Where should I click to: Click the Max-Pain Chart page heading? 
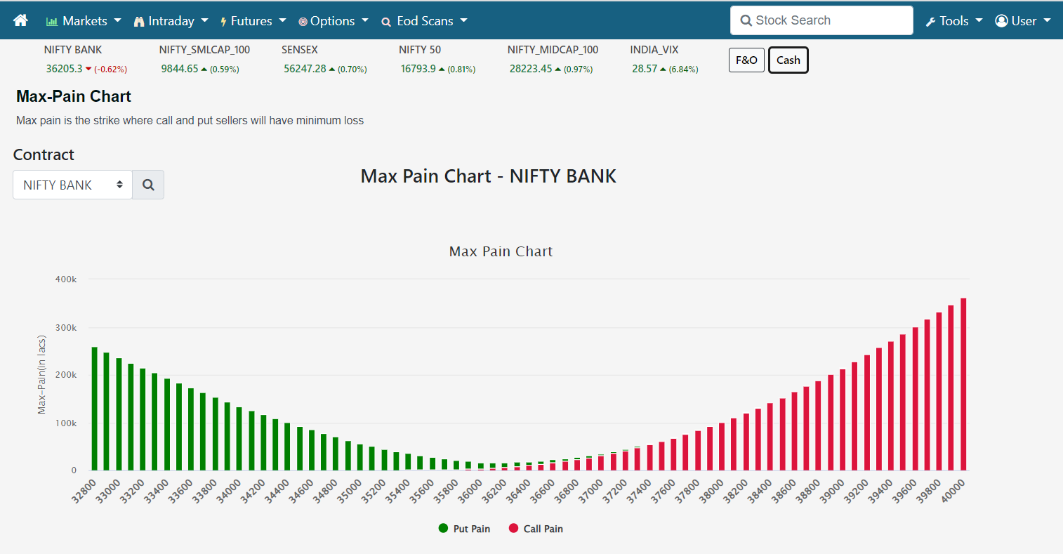74,96
